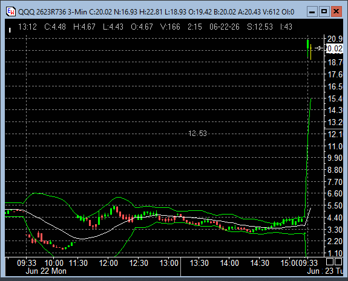Viewport: 348px width, 281px height.
Task: Click the small white cursor marker before 13:12
Action: (x=10, y=30)
